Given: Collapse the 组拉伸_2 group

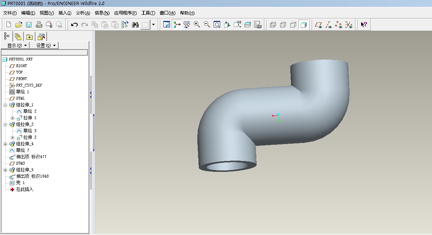Looking at the screenshot, I should 5,125.
